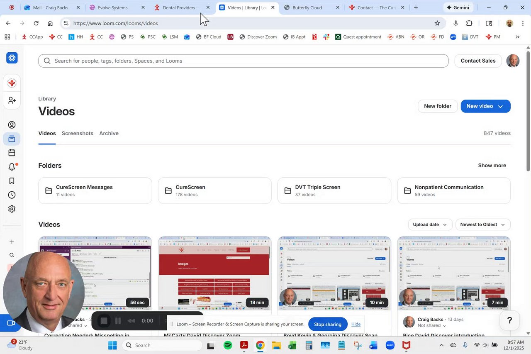Open the help question mark button

(509, 320)
